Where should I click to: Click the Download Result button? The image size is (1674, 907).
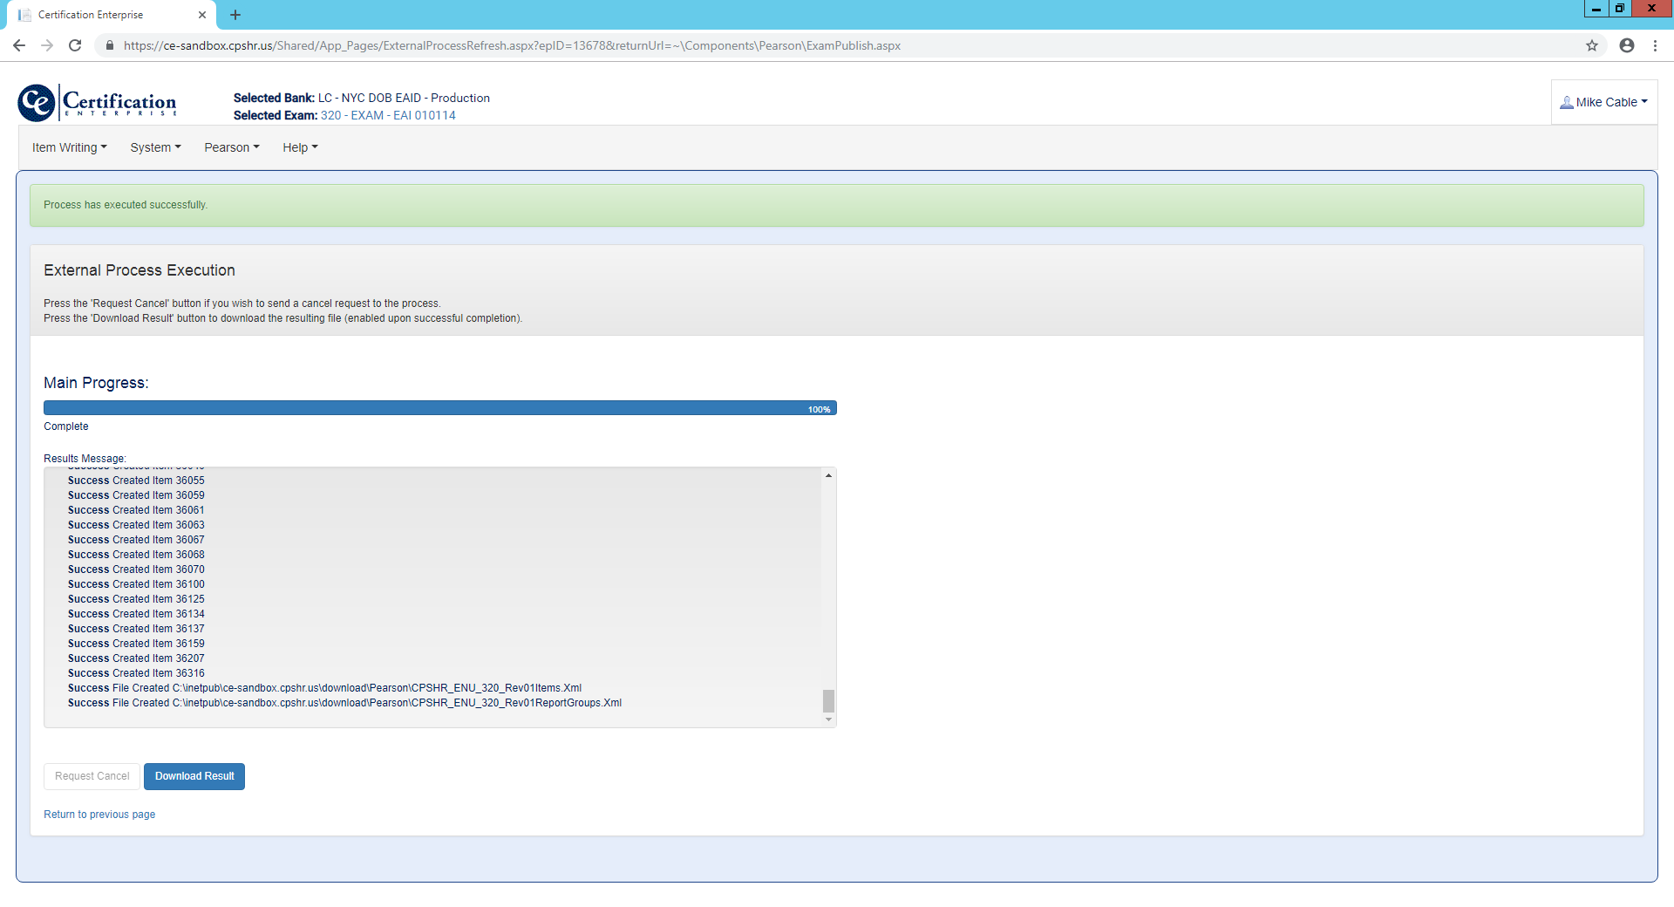(x=194, y=776)
